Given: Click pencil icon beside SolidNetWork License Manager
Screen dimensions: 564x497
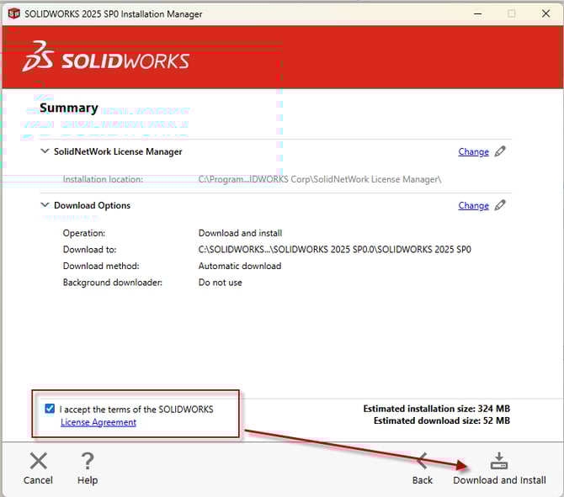Looking at the screenshot, I should [500, 151].
